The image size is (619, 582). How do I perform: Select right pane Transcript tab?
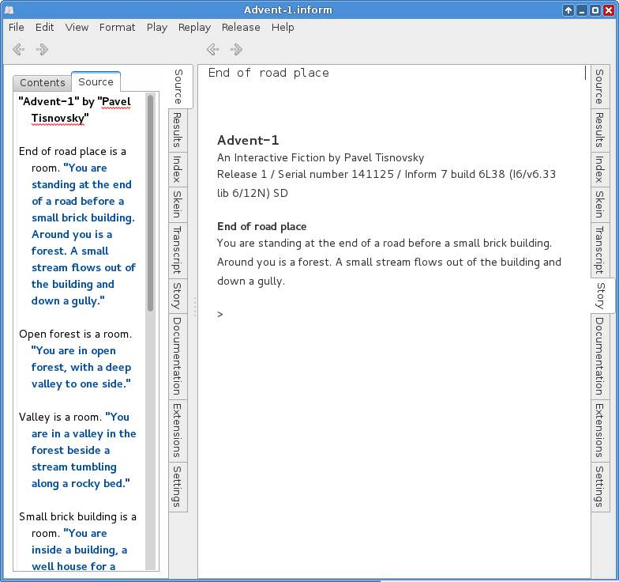(599, 250)
